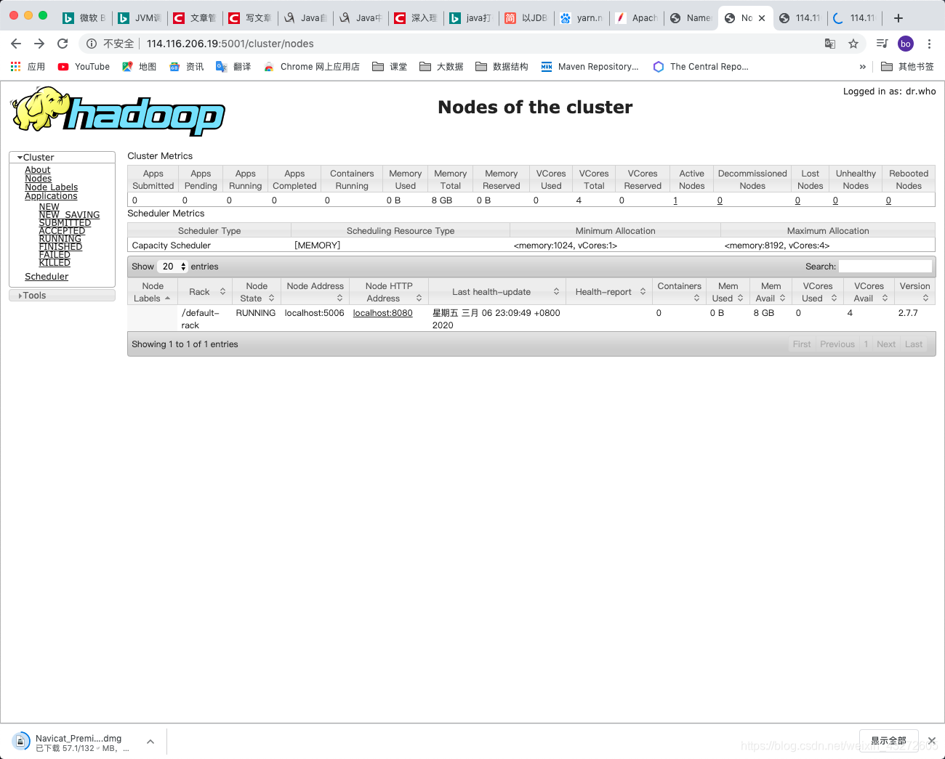This screenshot has height=759, width=945.
Task: Sort table by Node Labels column
Action: tap(153, 292)
